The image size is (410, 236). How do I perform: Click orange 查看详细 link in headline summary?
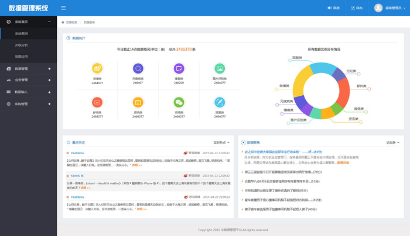click(343, 163)
